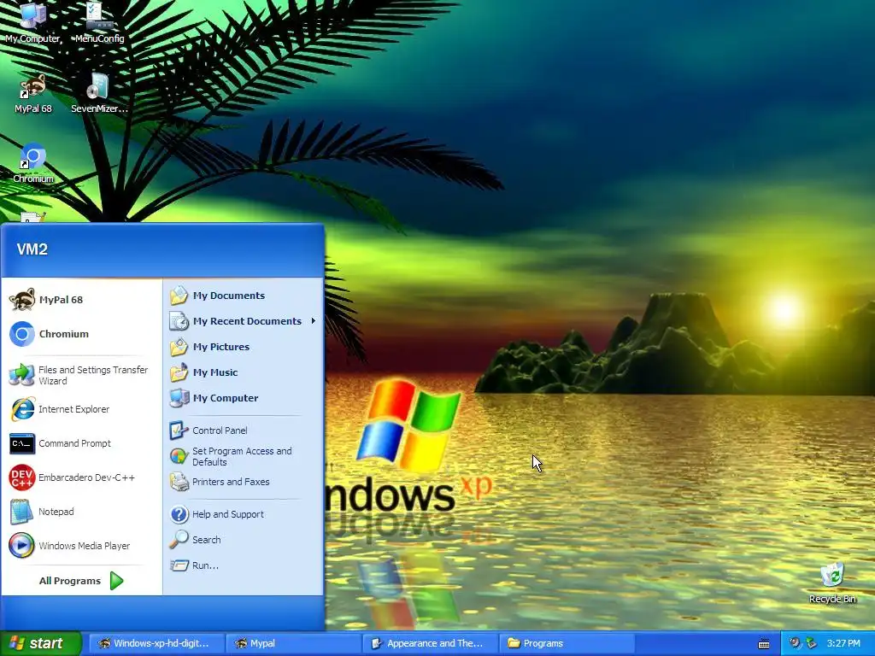Launch MyPal 68 from Start menu
Image resolution: width=875 pixels, height=656 pixels.
coord(81,300)
